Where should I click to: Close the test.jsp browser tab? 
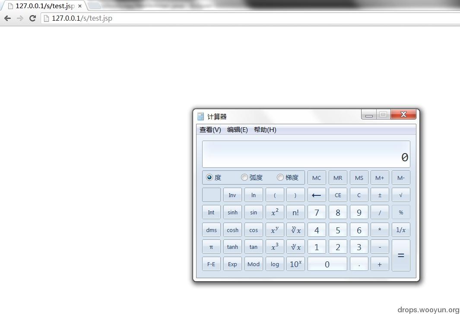click(x=80, y=6)
